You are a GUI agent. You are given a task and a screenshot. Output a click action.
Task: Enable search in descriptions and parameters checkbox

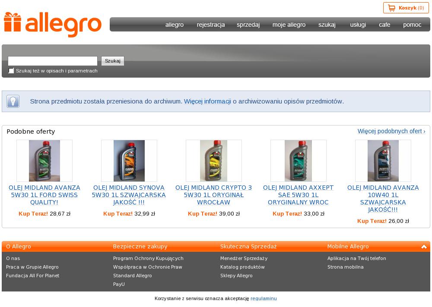tap(11, 71)
